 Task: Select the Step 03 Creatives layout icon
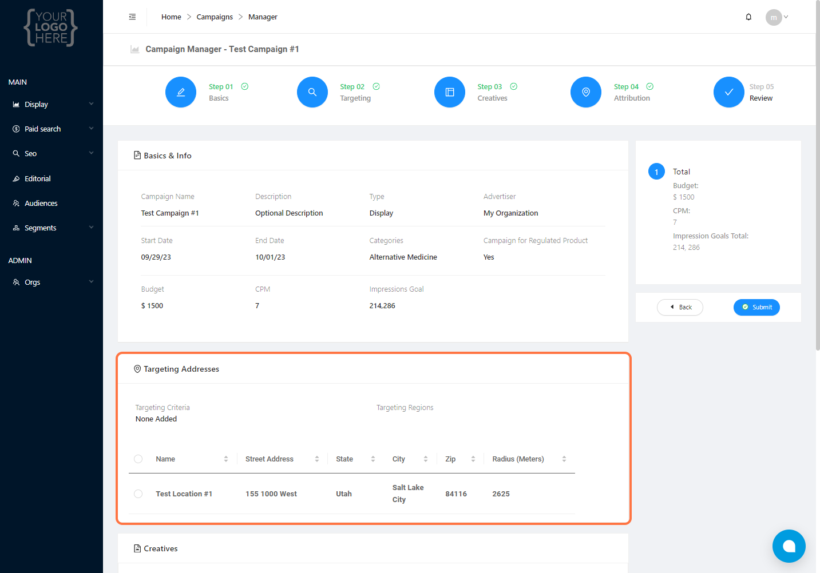pyautogui.click(x=450, y=92)
